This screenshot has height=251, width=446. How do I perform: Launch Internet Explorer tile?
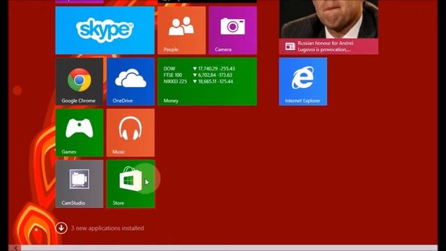click(x=303, y=82)
